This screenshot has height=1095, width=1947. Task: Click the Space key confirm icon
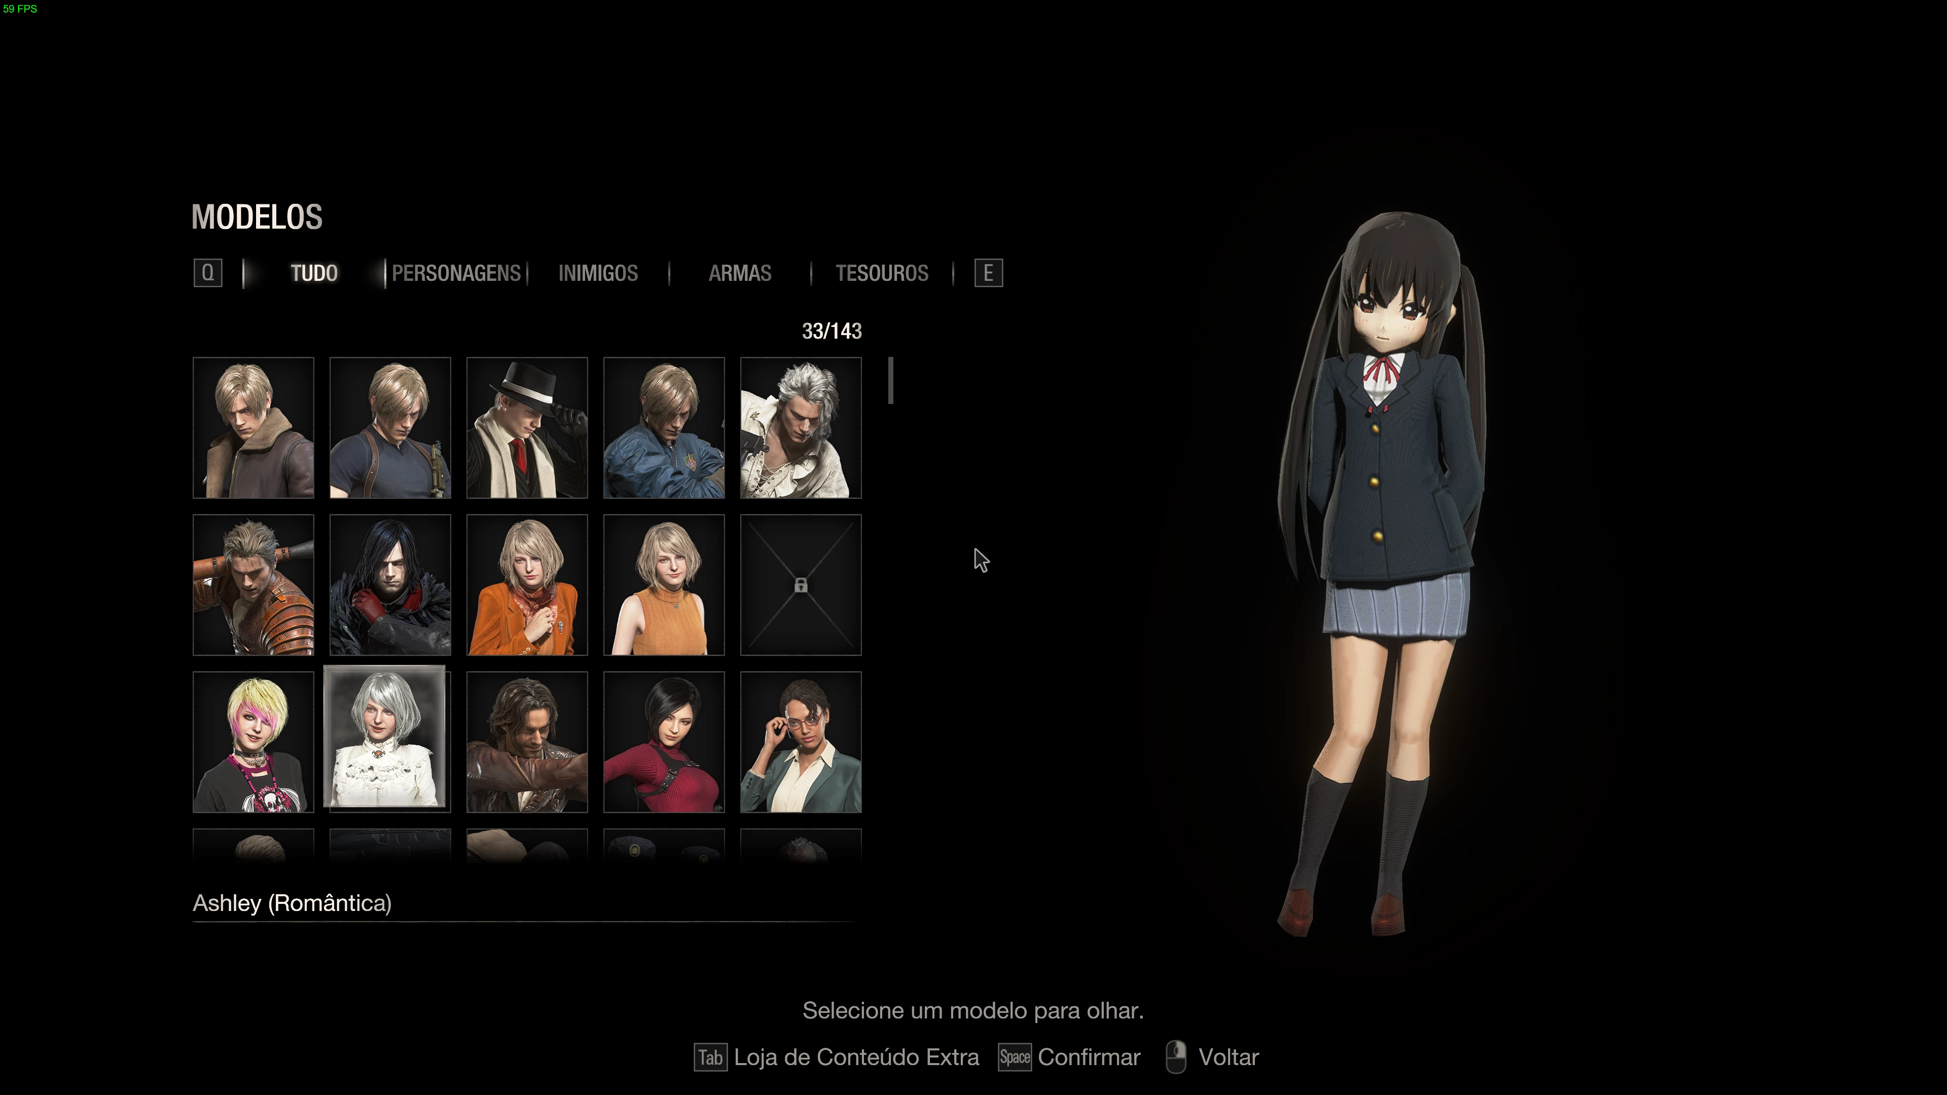pyautogui.click(x=1014, y=1057)
